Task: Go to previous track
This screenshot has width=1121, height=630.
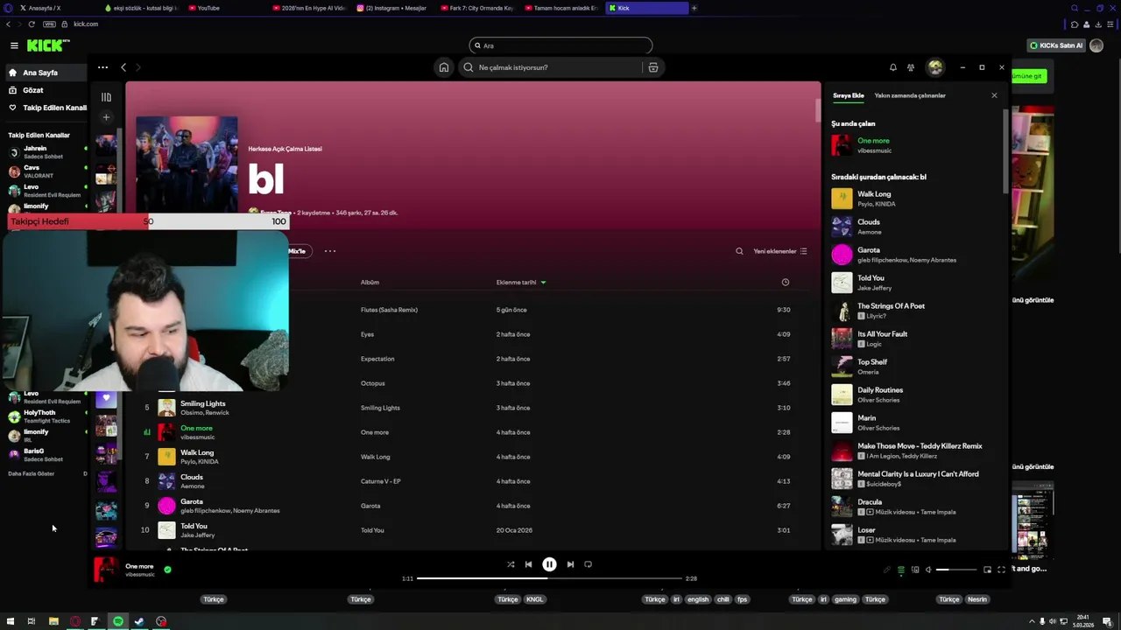Action: tap(528, 564)
